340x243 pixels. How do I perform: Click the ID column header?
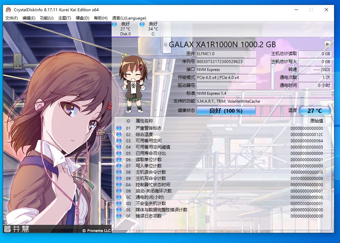[x=128, y=121]
